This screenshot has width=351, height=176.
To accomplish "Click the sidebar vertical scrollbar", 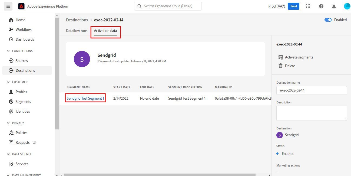I will [x=57, y=73].
